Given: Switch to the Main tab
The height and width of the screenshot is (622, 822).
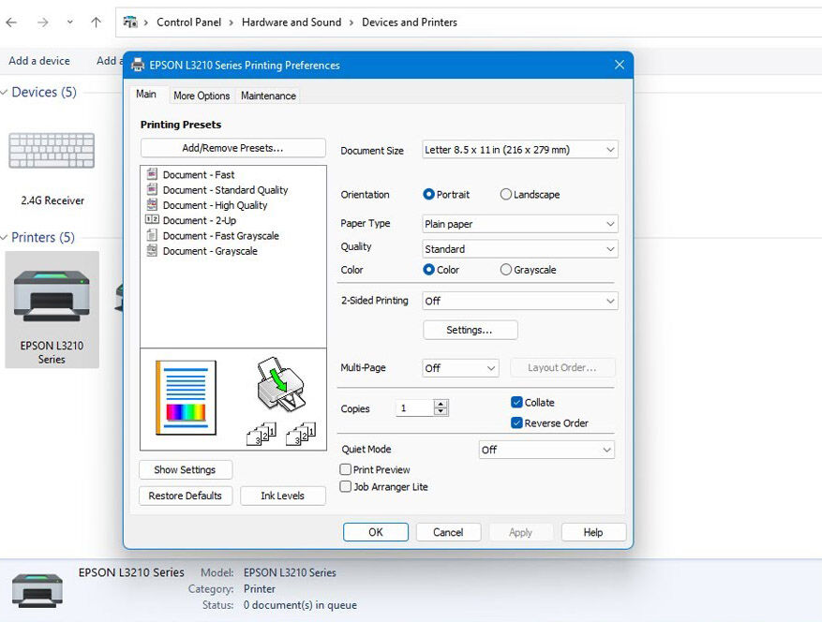Looking at the screenshot, I should [146, 95].
